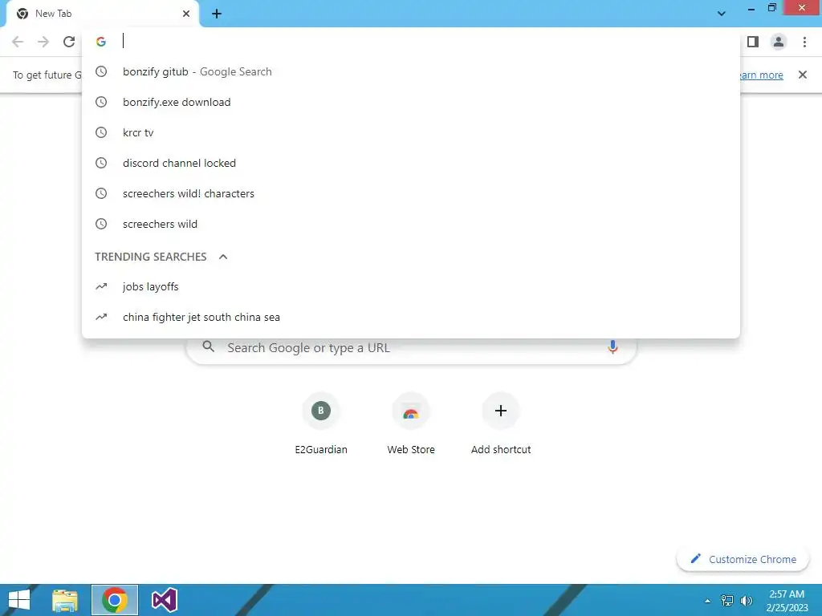
Task: Click trending arrow icon beside 'jobs layoffs'
Action: click(x=101, y=286)
